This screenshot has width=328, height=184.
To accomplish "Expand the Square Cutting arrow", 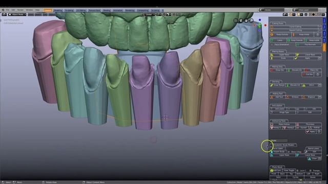I will coord(320,30).
